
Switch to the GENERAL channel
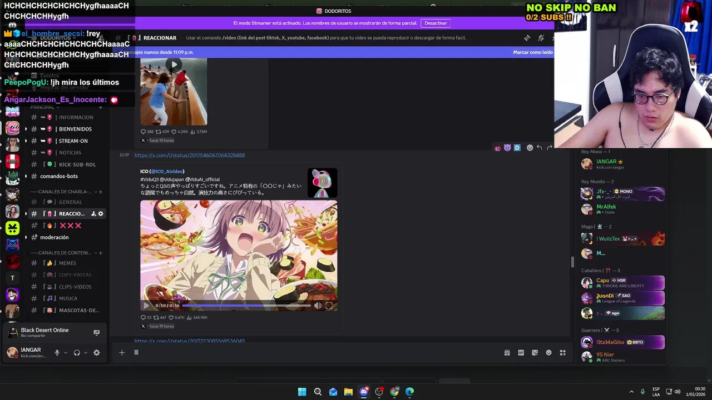pos(67,202)
